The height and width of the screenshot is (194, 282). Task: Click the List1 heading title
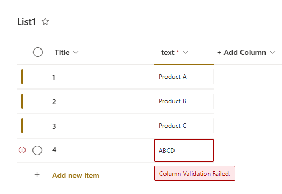(x=27, y=22)
